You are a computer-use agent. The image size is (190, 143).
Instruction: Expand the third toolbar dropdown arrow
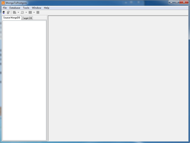[x=34, y=12]
